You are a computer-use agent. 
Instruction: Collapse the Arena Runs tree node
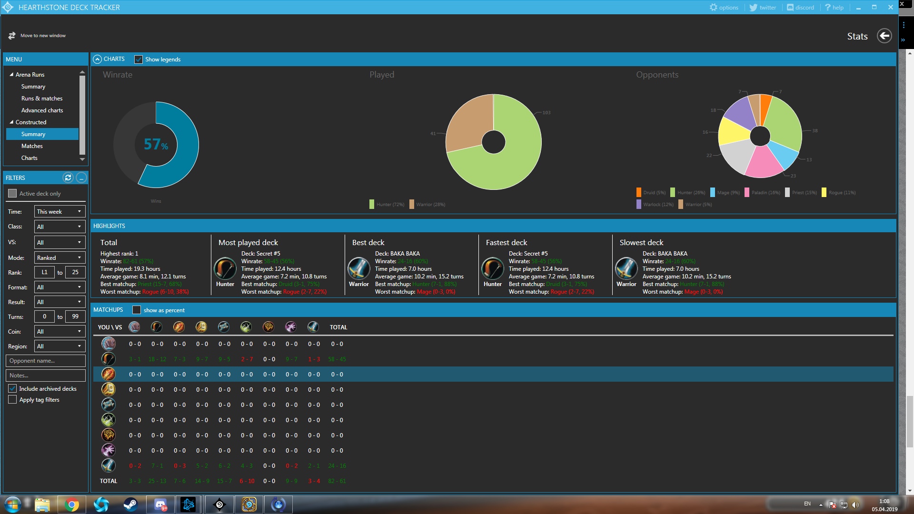tap(11, 75)
